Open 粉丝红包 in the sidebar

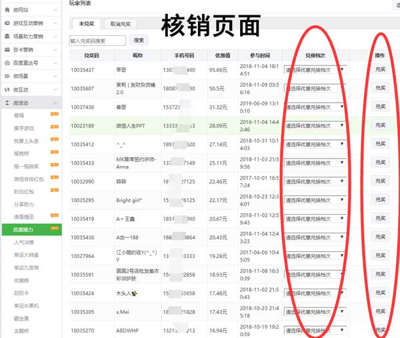[24, 191]
